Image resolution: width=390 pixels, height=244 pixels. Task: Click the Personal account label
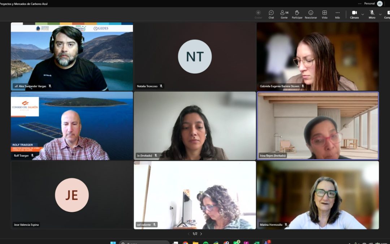tap(369, 4)
